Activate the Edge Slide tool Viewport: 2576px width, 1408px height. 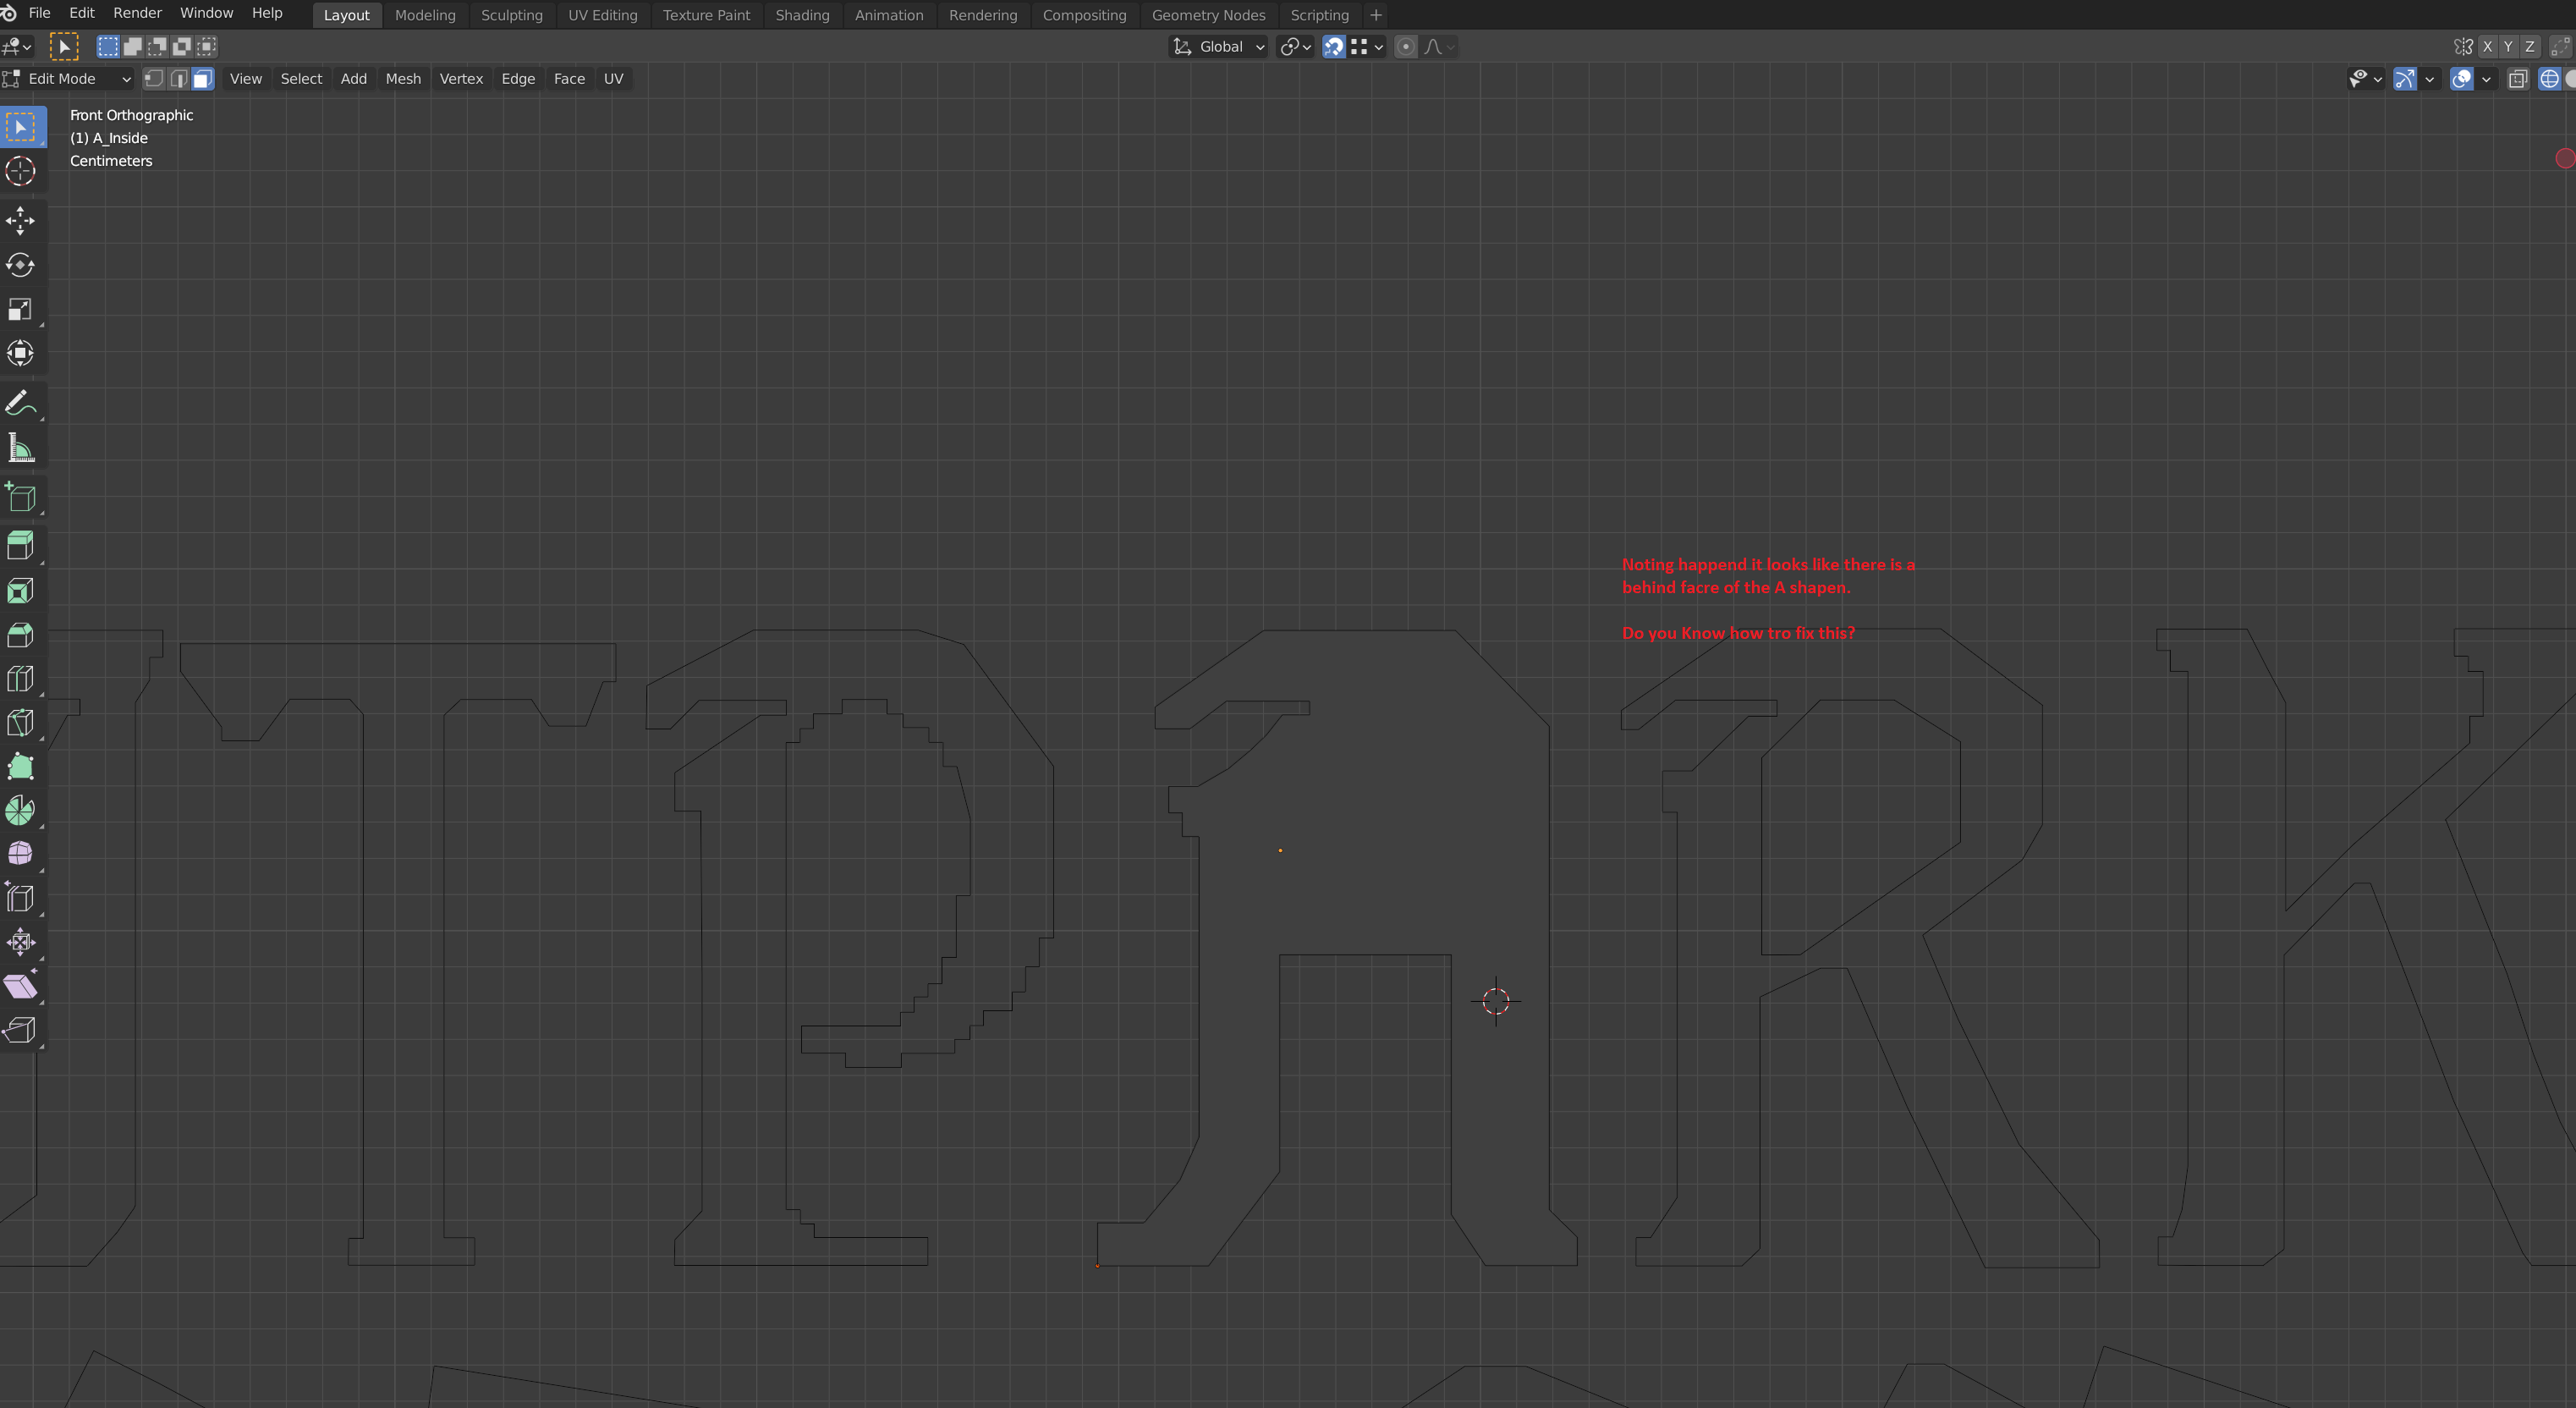20,898
